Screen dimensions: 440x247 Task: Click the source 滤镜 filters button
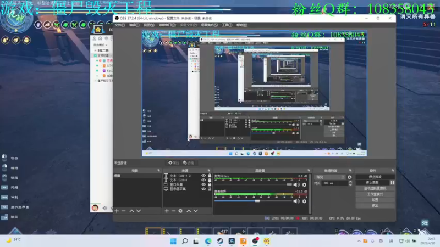pyautogui.click(x=189, y=162)
